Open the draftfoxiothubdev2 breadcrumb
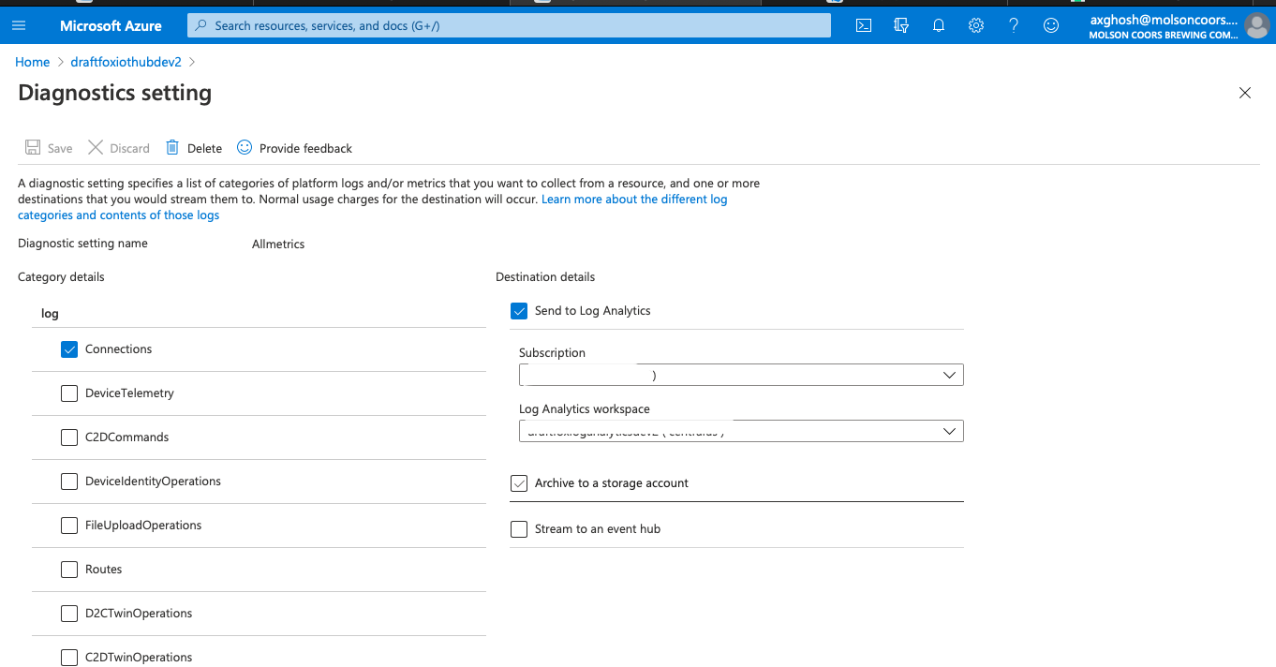 [x=126, y=62]
